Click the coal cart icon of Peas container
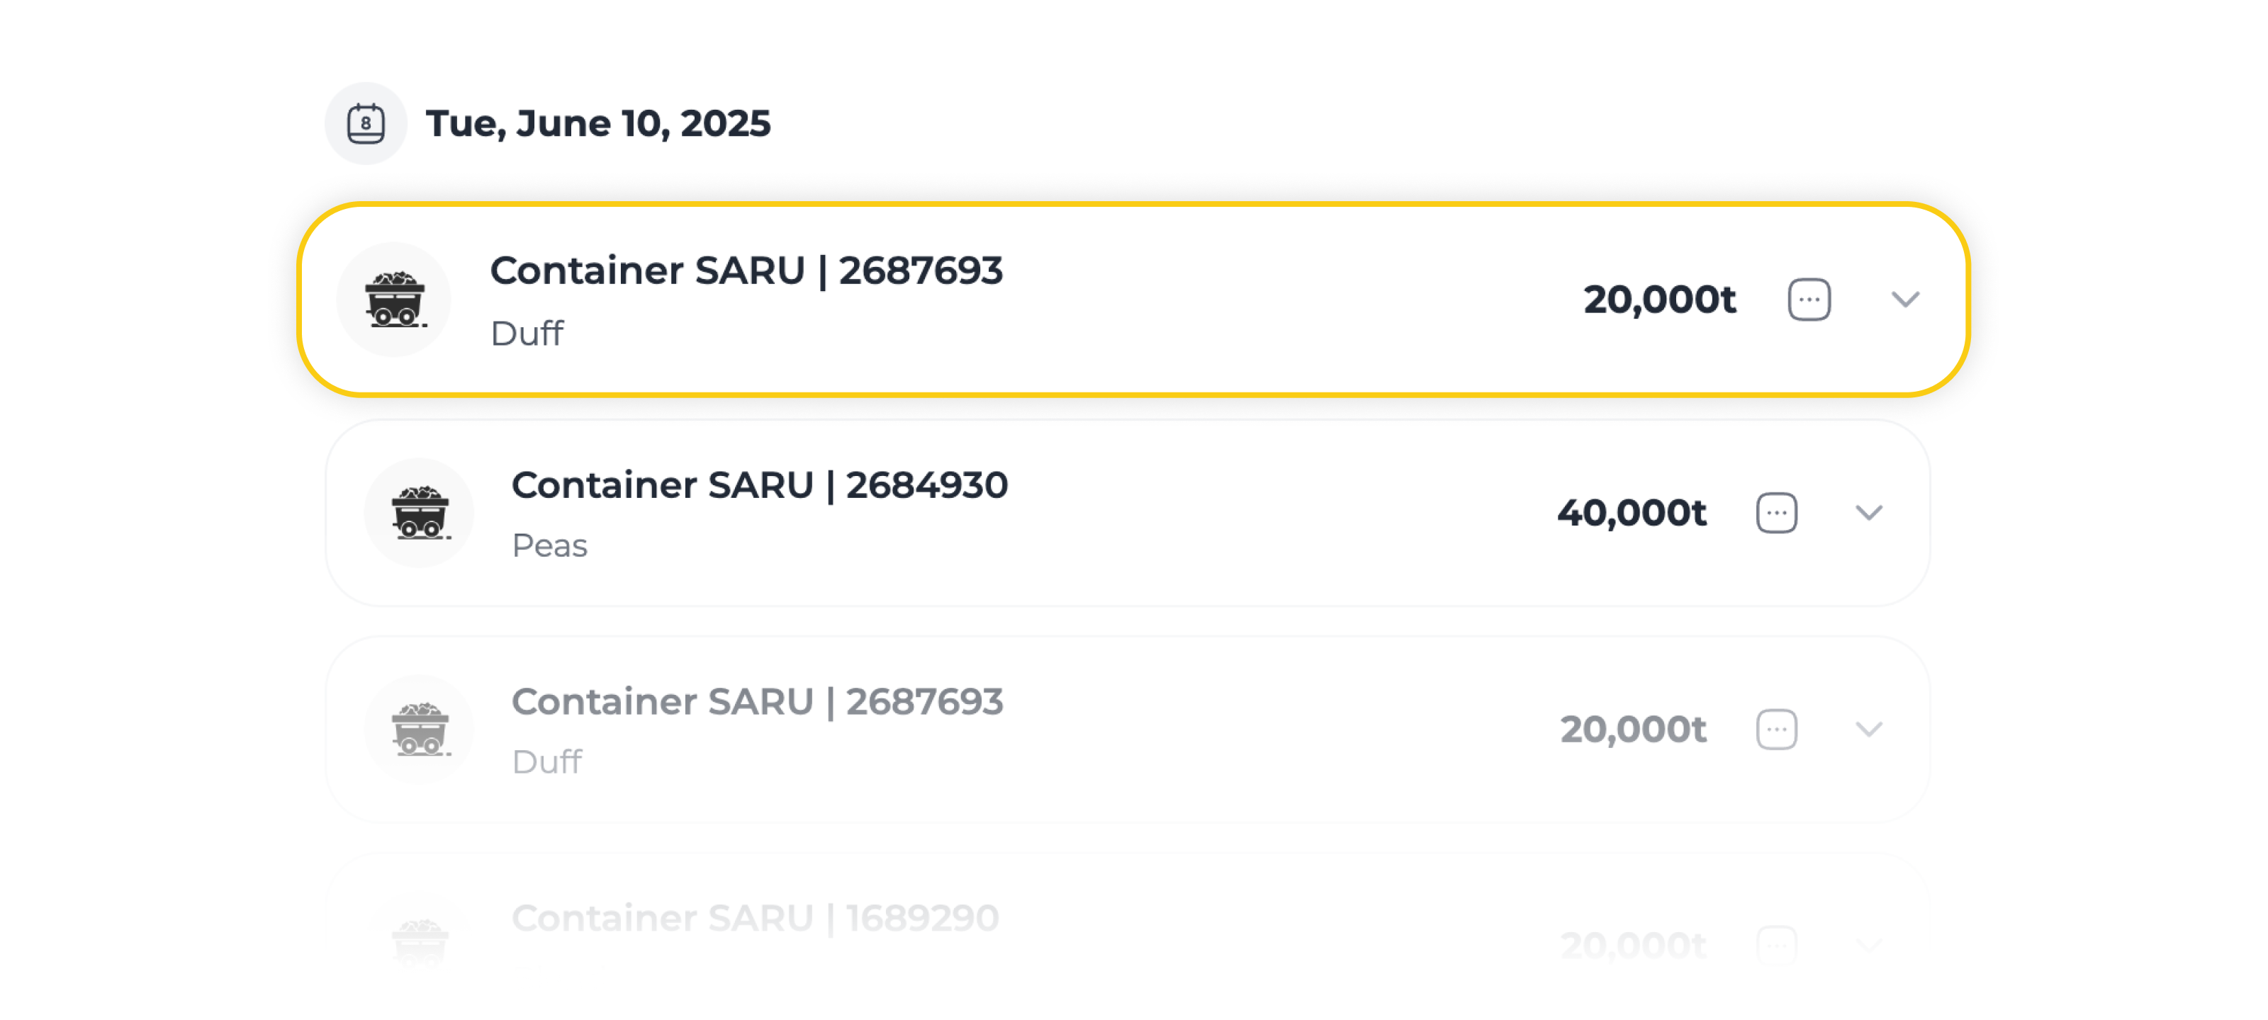This screenshot has width=2268, height=1020. click(x=419, y=512)
